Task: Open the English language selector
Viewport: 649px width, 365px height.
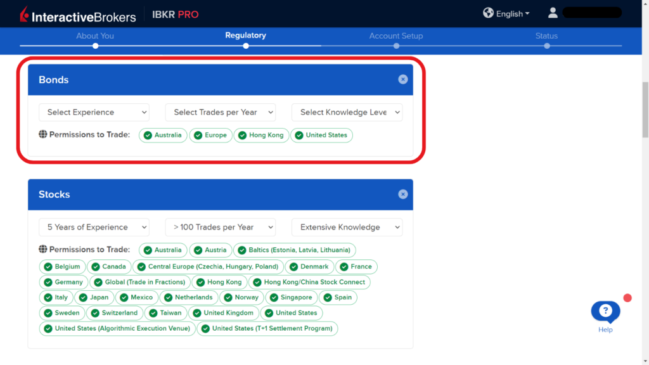Action: pos(512,14)
